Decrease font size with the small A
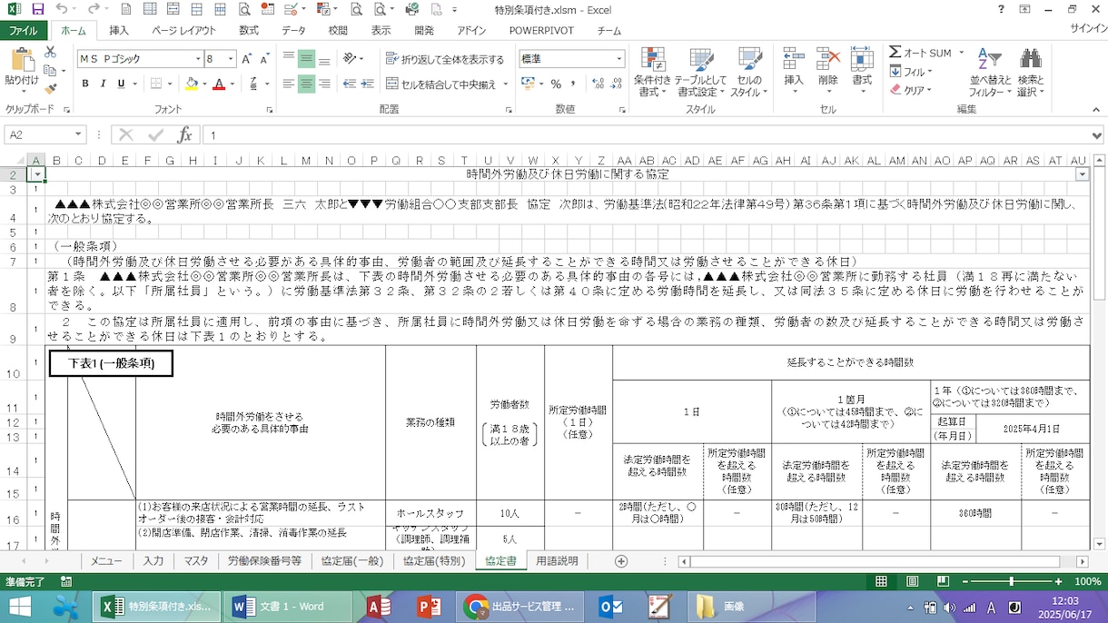Image resolution: width=1108 pixels, height=623 pixels. (x=264, y=59)
